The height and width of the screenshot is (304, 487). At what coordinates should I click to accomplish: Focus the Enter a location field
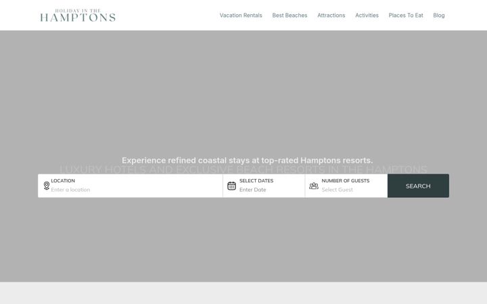(70, 190)
